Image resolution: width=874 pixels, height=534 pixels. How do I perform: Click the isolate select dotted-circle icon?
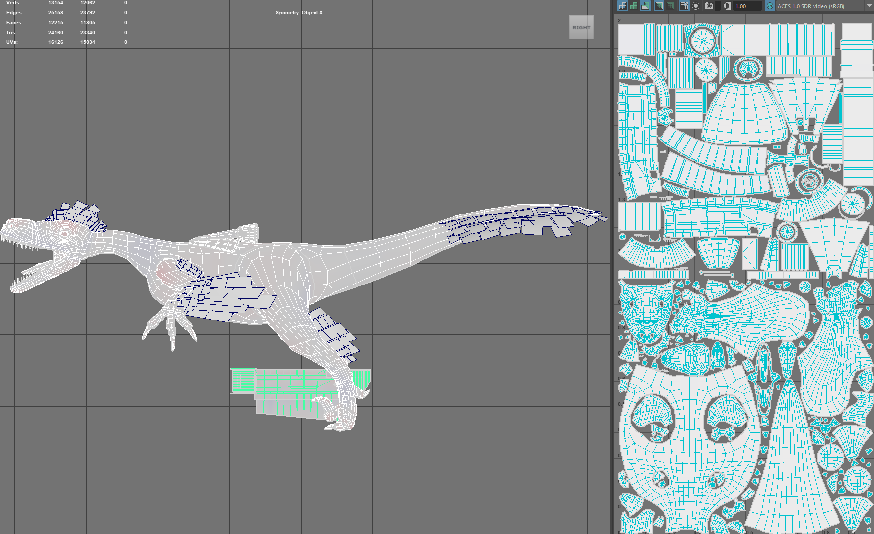click(696, 6)
